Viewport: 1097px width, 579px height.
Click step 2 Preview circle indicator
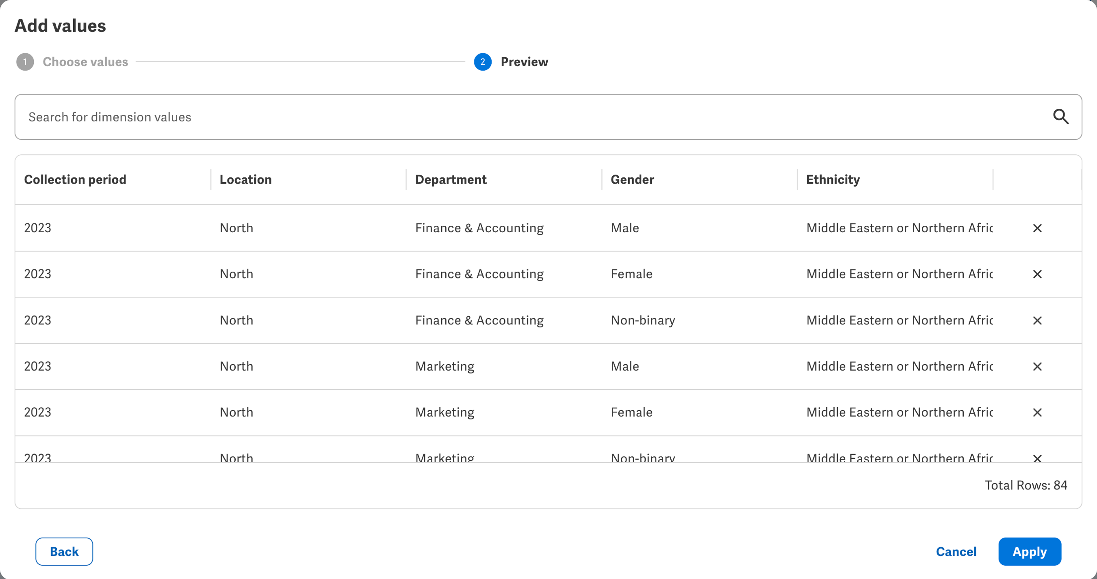pyautogui.click(x=483, y=62)
